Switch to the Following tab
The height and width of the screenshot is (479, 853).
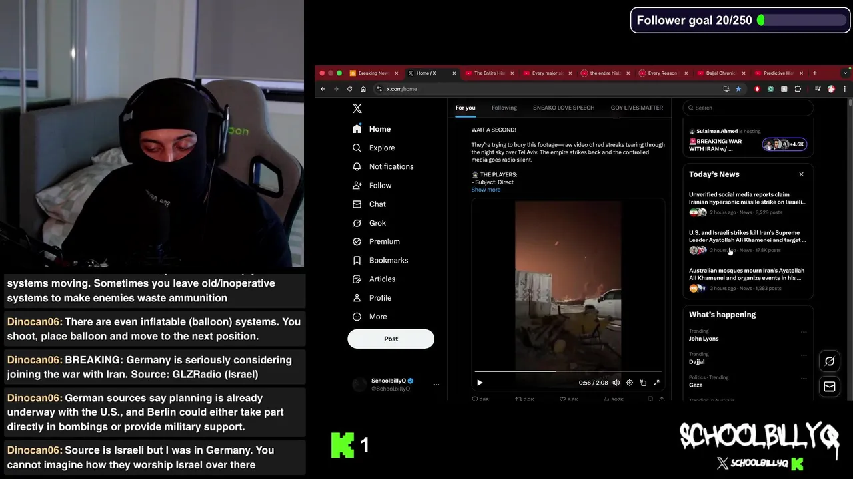click(x=504, y=108)
